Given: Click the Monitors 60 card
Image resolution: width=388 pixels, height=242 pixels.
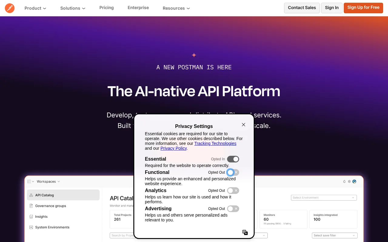Looking at the screenshot, I should (284, 219).
